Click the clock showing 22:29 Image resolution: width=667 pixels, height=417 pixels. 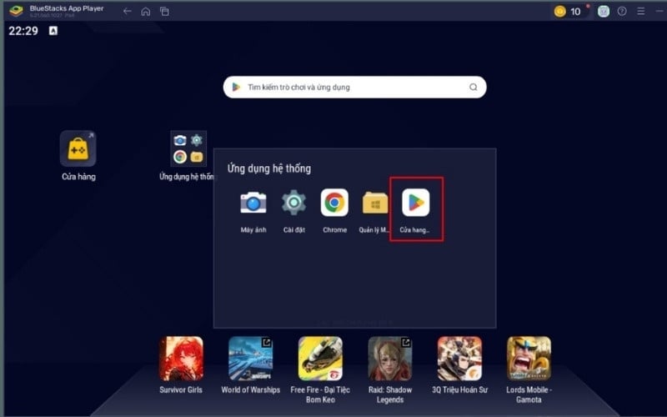pos(23,31)
